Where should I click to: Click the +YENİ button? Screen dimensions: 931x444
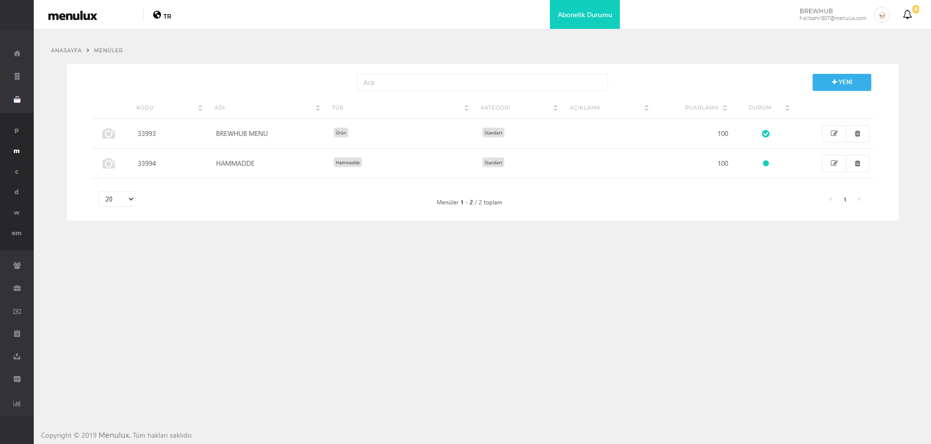841,82
